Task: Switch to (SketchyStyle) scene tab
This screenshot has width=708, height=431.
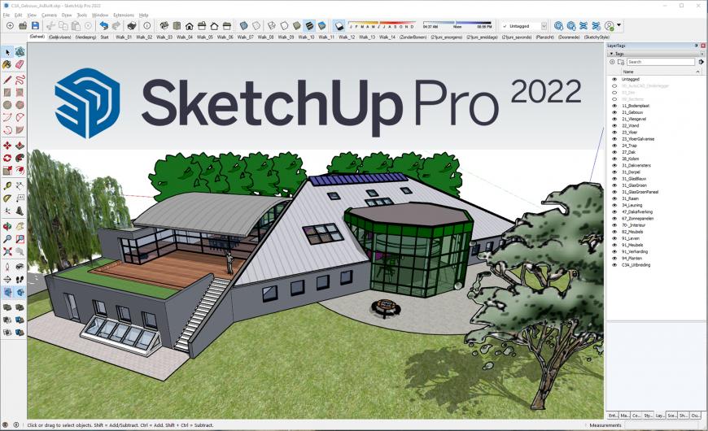Action: tap(597, 37)
